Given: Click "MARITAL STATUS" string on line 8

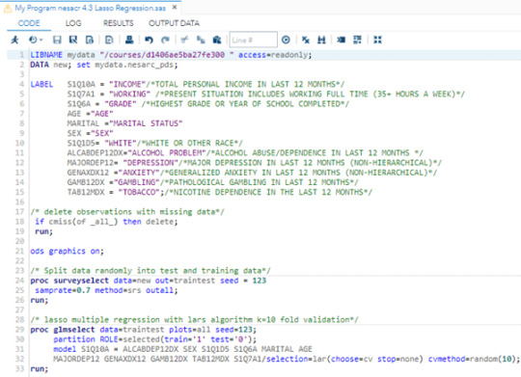Looking at the screenshot, I should point(146,123).
